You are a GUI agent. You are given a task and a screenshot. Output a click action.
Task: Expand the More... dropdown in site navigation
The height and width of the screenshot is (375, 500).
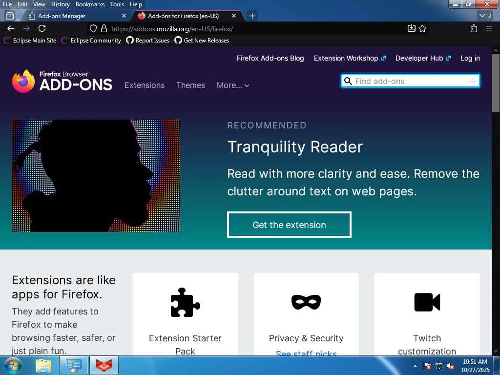[x=233, y=85]
